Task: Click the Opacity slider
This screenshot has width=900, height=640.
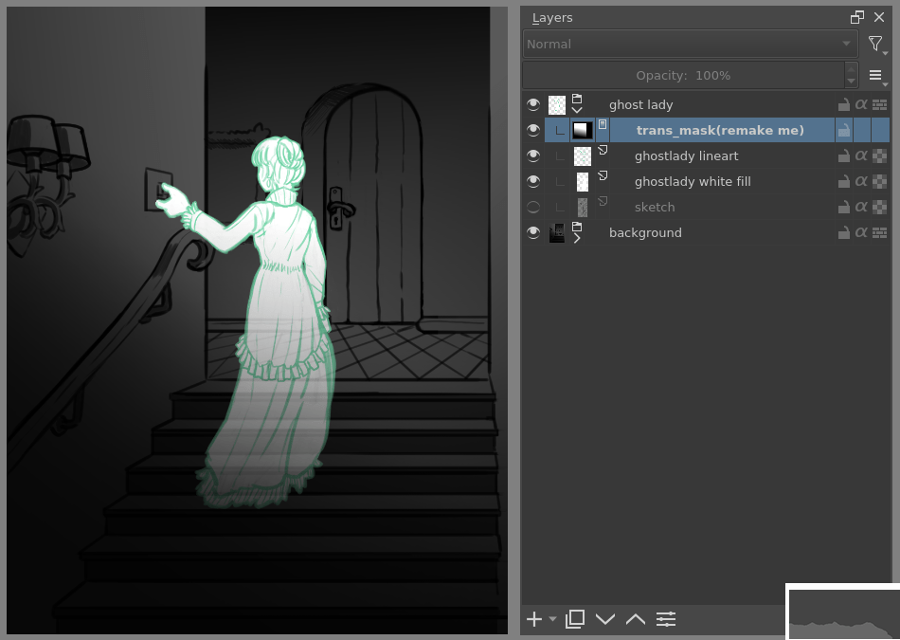Action: click(x=682, y=76)
